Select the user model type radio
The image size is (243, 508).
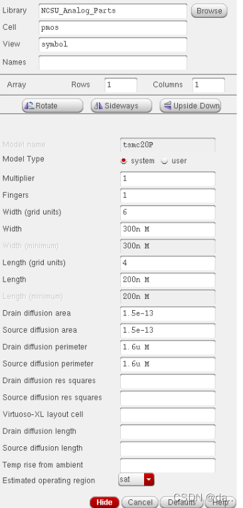pos(165,161)
